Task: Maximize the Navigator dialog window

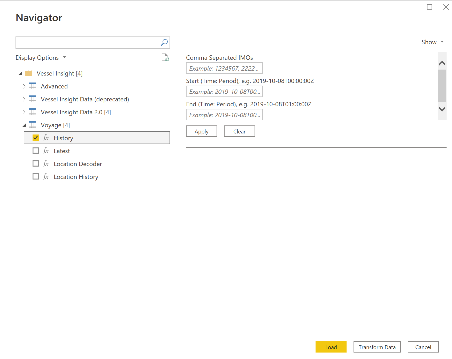Action: (430, 7)
